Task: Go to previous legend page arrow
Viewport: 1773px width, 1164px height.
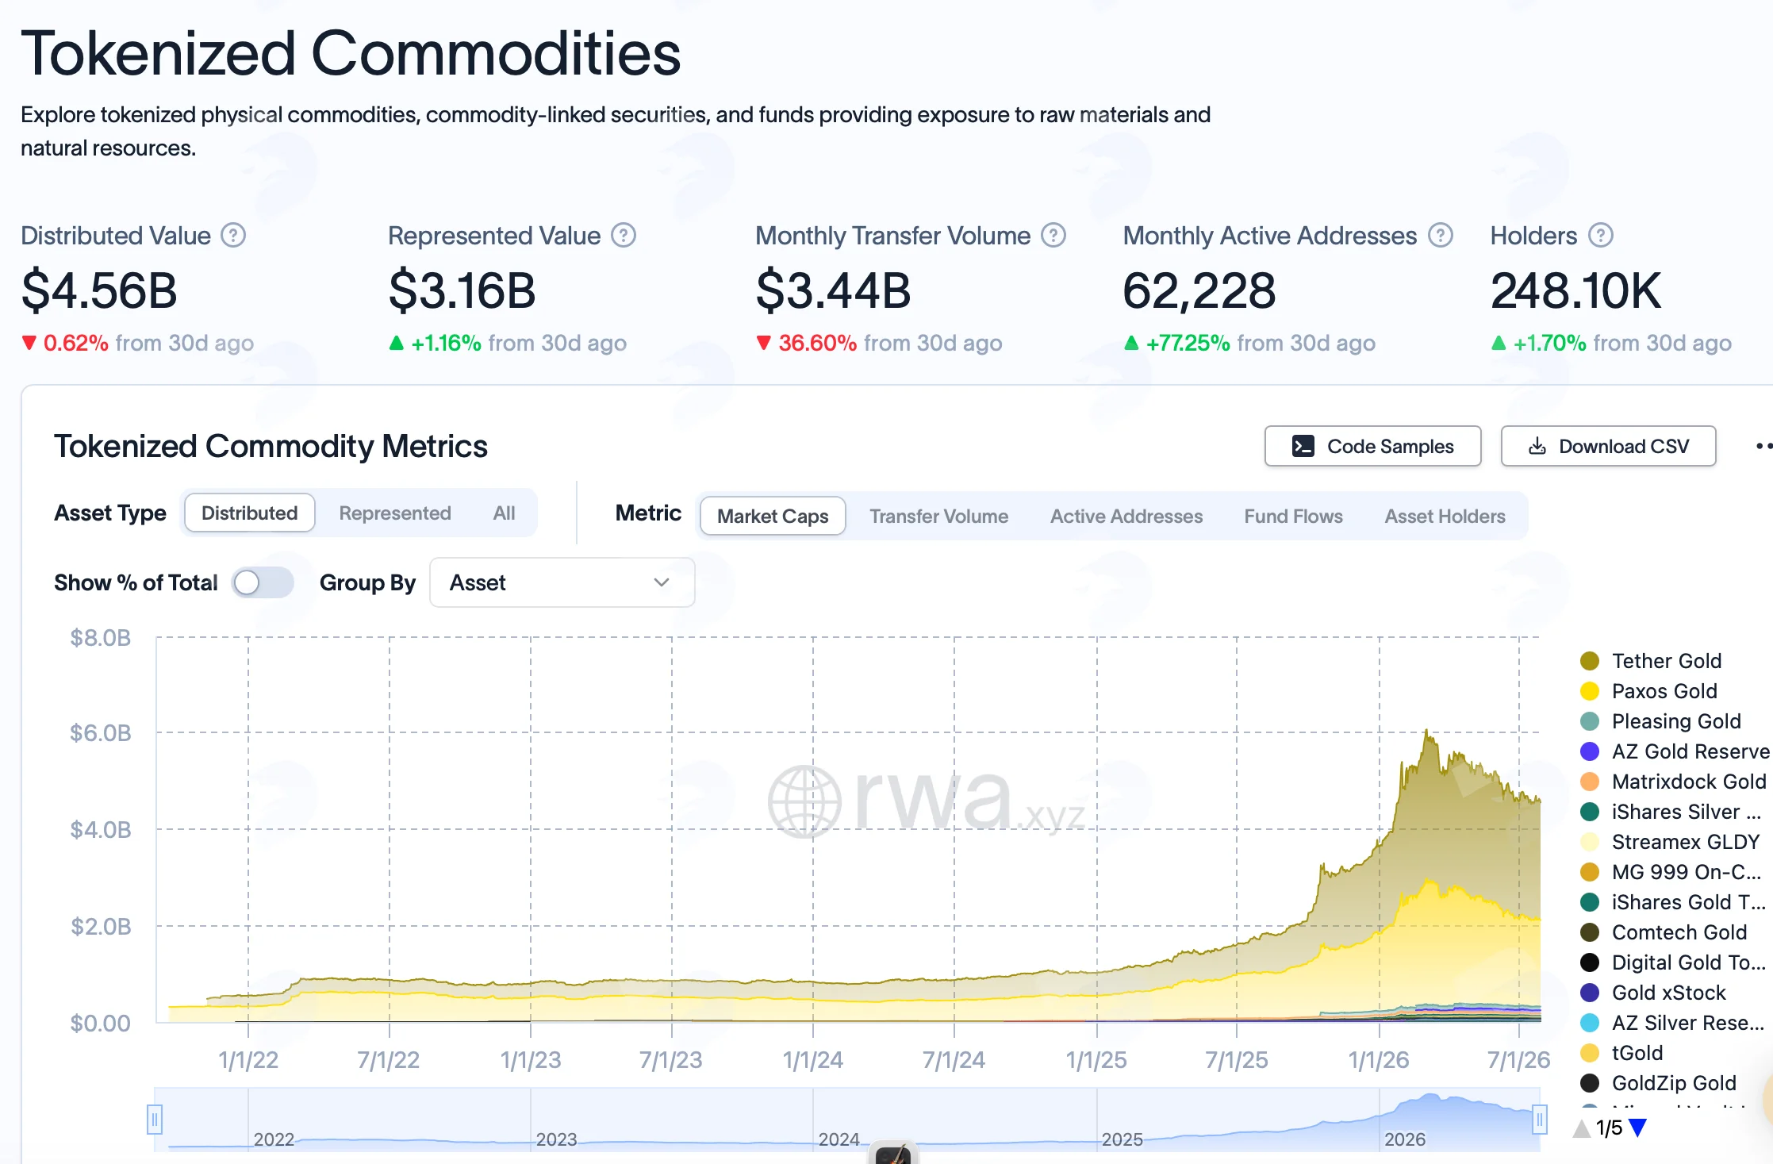Action: (1582, 1128)
